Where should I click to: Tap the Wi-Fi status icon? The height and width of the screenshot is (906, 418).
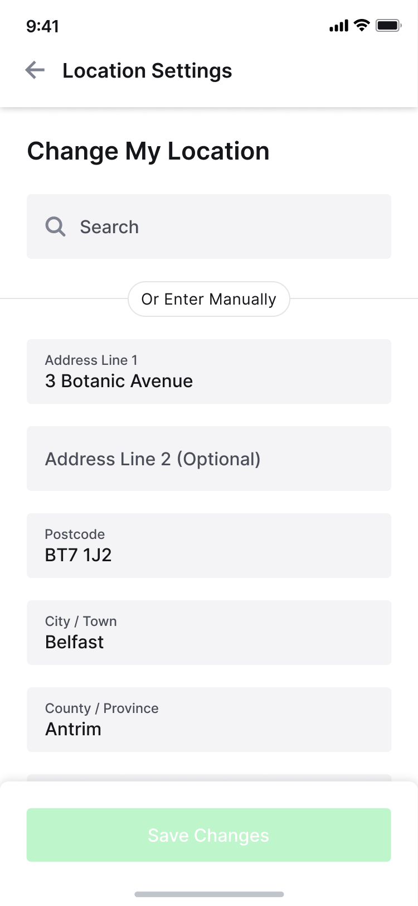(x=362, y=25)
